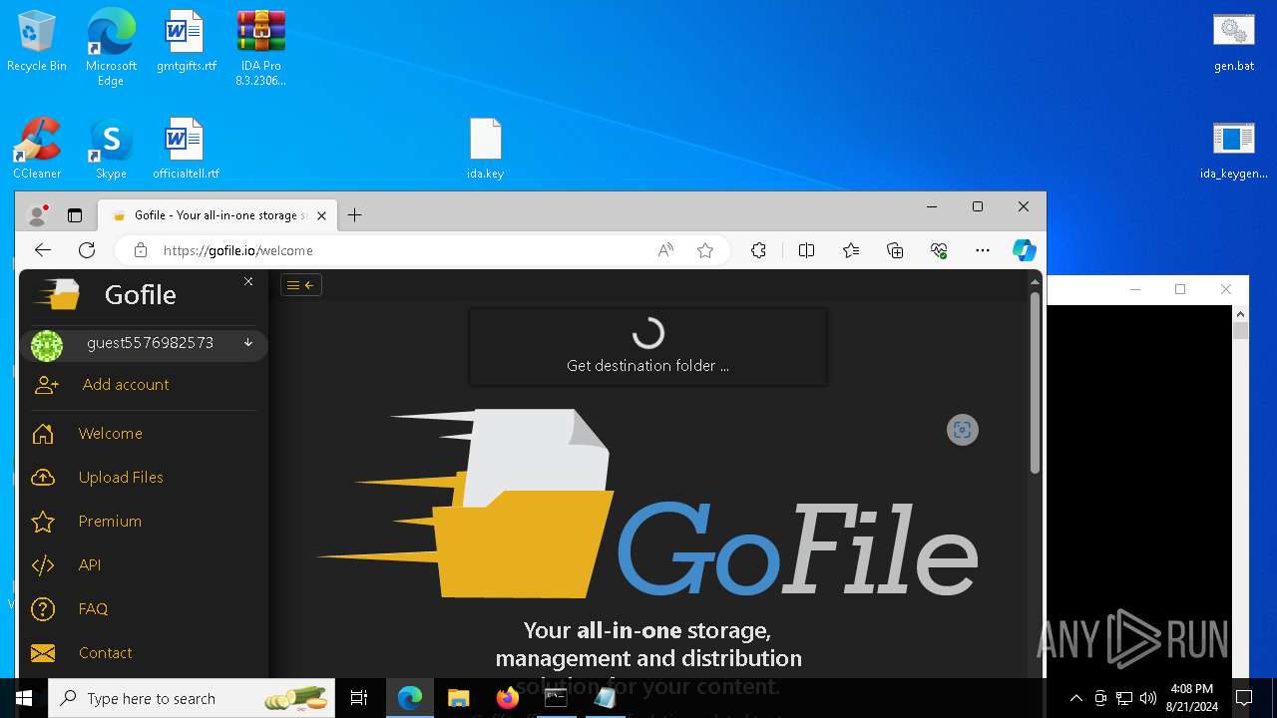1277x718 pixels.
Task: Go back in Edge browser
Action: 42,250
